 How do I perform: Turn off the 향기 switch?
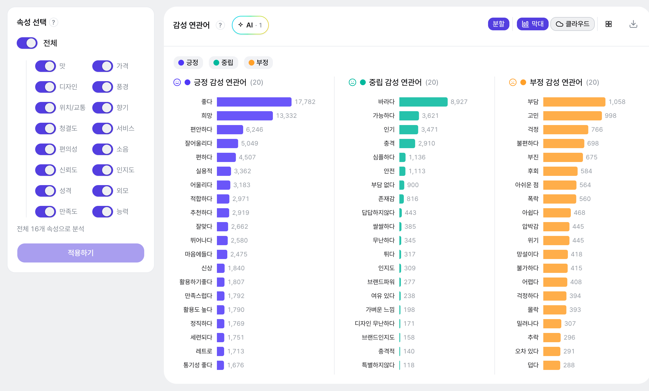click(x=103, y=108)
